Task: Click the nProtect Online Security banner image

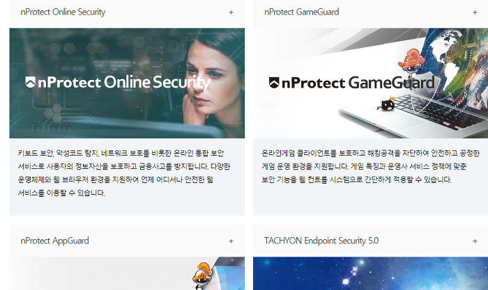Action: [x=127, y=83]
